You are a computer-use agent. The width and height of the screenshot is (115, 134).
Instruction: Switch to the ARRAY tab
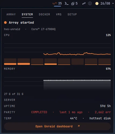(11, 14)
